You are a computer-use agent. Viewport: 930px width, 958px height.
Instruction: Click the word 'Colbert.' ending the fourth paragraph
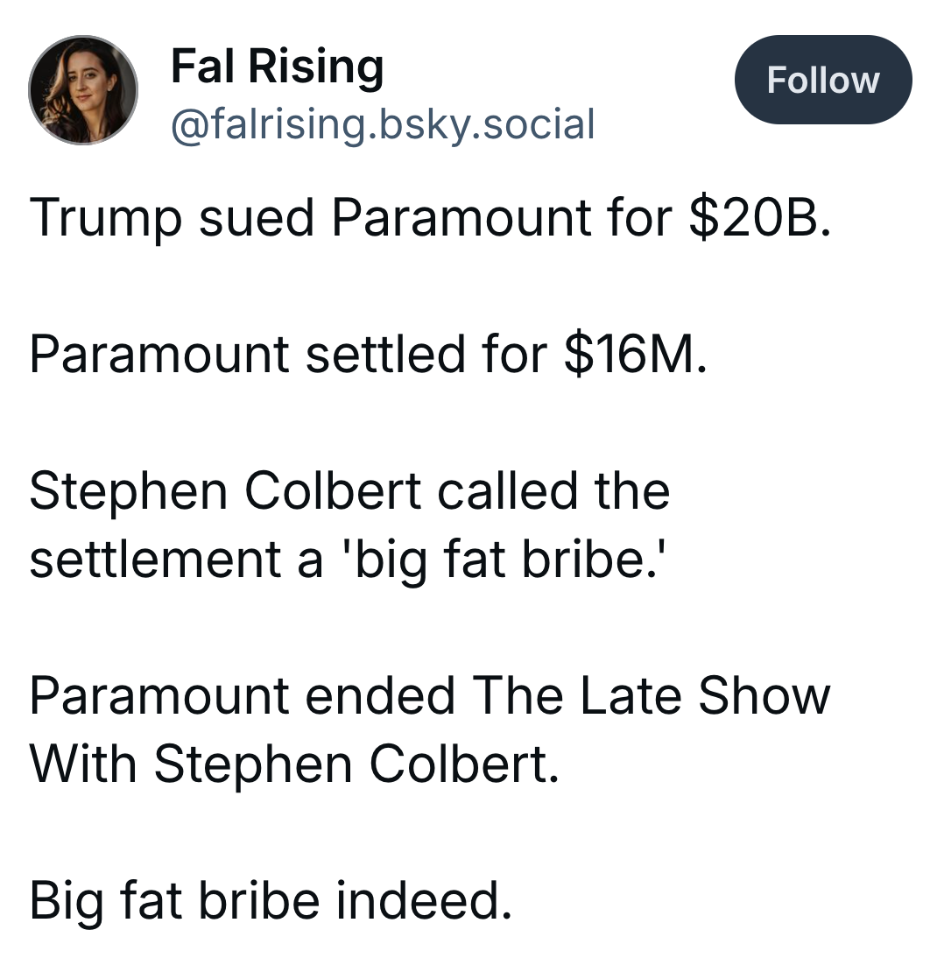coord(464,764)
